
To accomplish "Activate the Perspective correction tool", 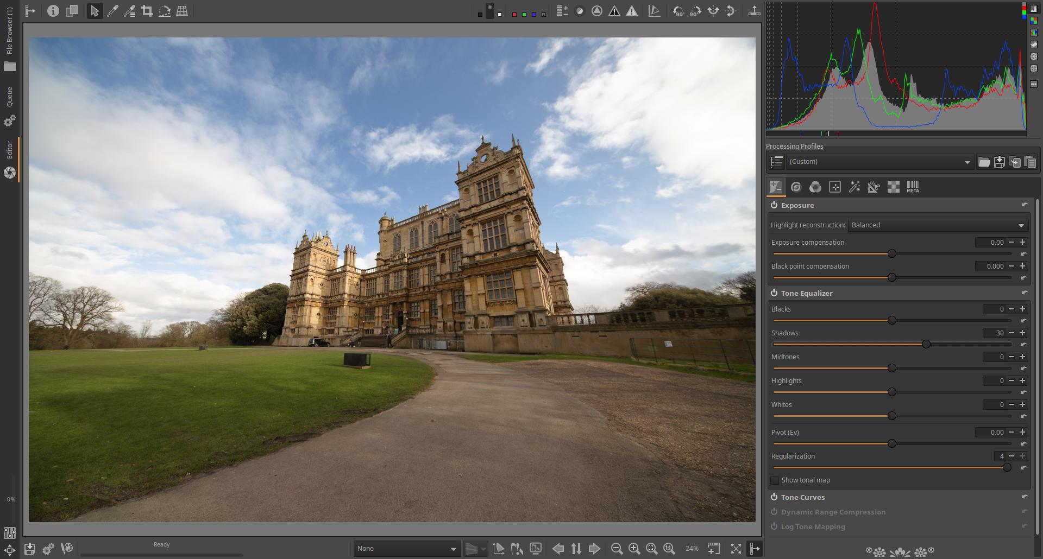I will (x=182, y=11).
